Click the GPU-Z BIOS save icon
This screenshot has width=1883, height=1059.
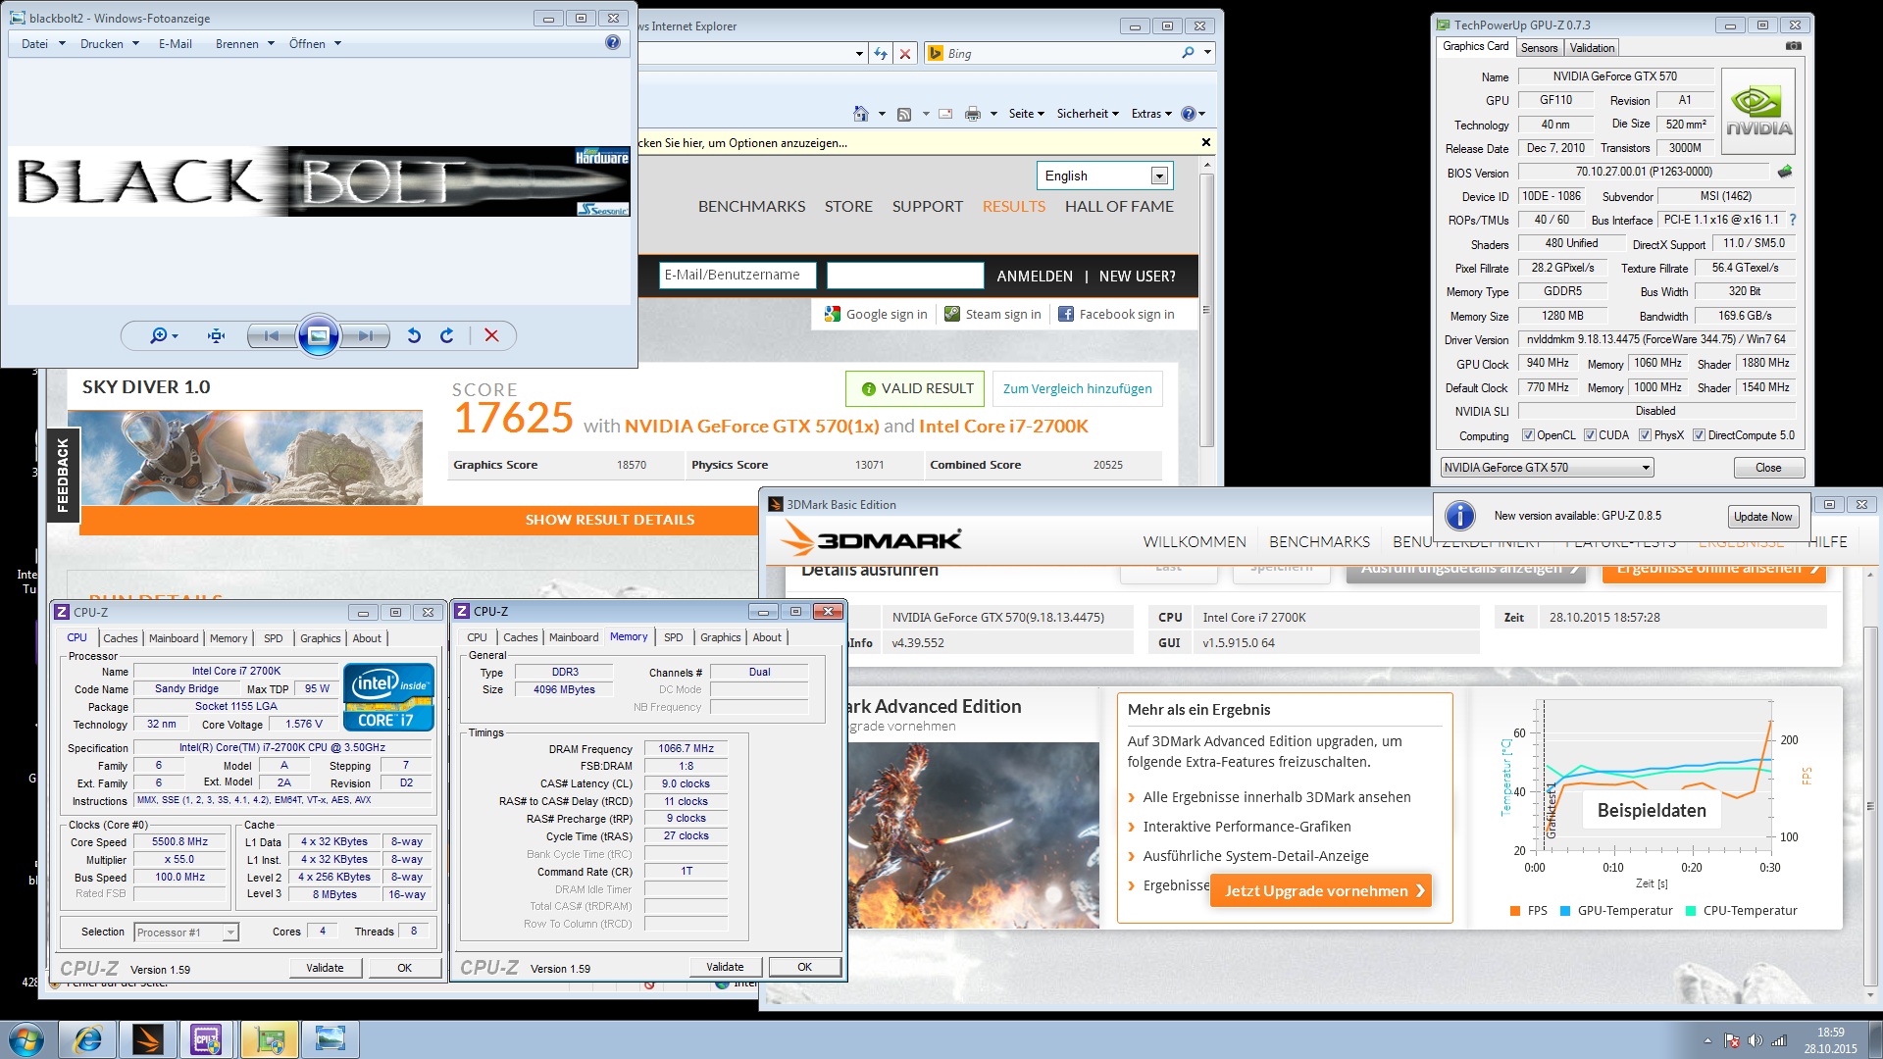tap(1785, 172)
